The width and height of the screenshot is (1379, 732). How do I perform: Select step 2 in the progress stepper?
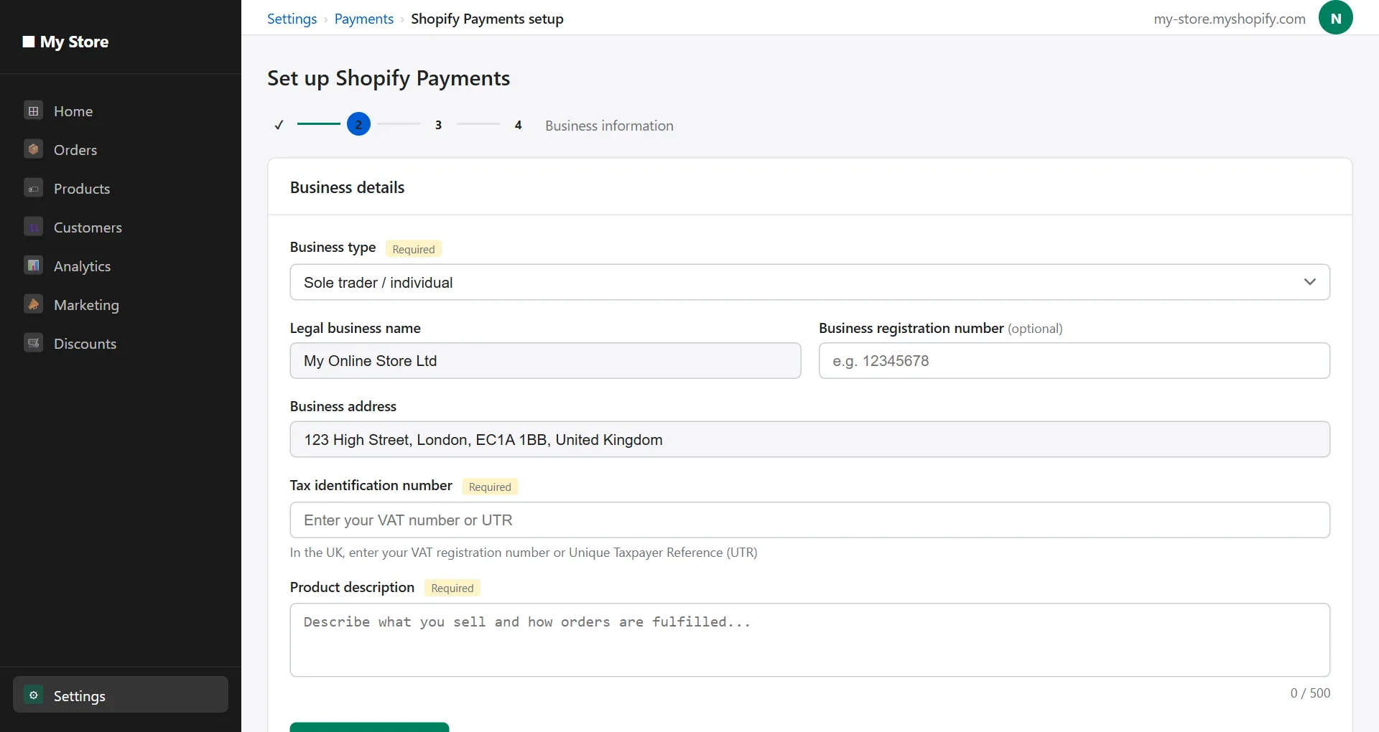[x=358, y=124]
